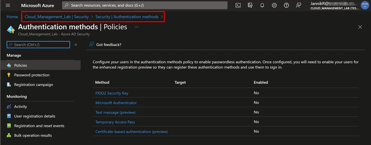Open Text message (preview) method
371x145 pixels.
click(x=115, y=112)
